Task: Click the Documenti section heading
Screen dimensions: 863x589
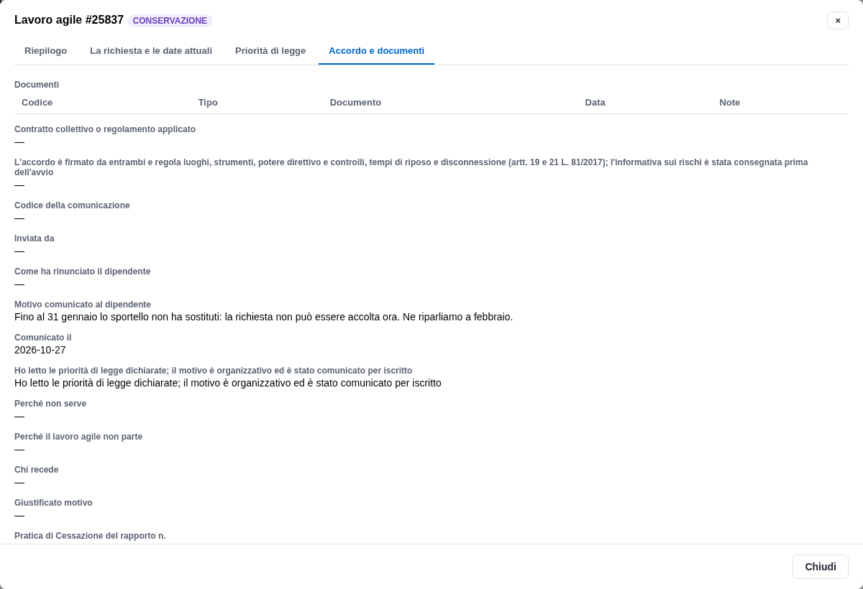Action: coord(37,85)
